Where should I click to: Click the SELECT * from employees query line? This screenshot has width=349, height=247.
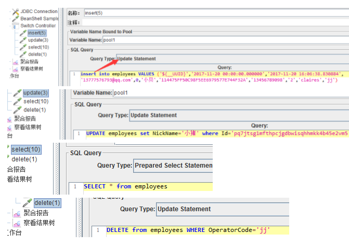(125, 186)
